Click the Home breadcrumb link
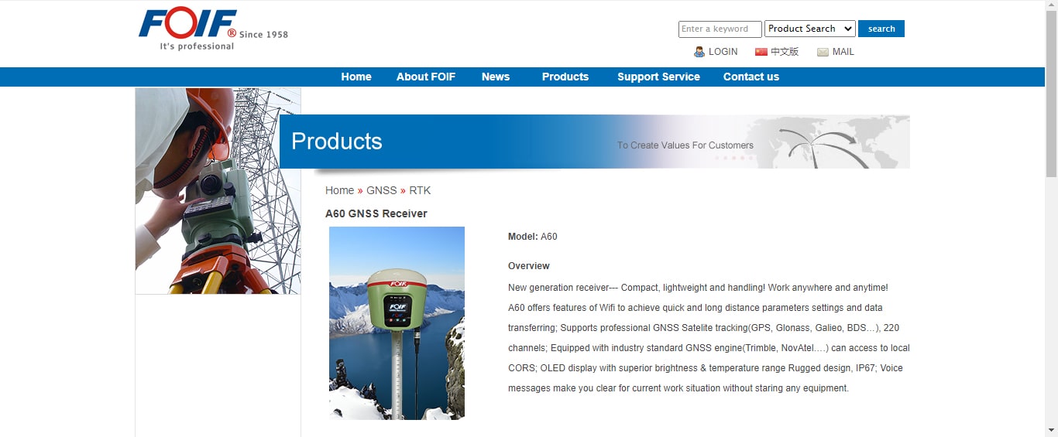1058x437 pixels. point(339,190)
